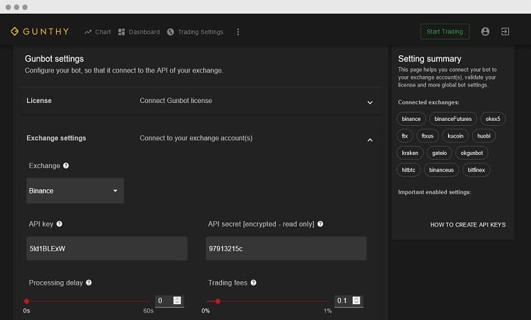Image resolution: width=531 pixels, height=320 pixels.
Task: Click the Start Trading button
Action: [x=445, y=32]
